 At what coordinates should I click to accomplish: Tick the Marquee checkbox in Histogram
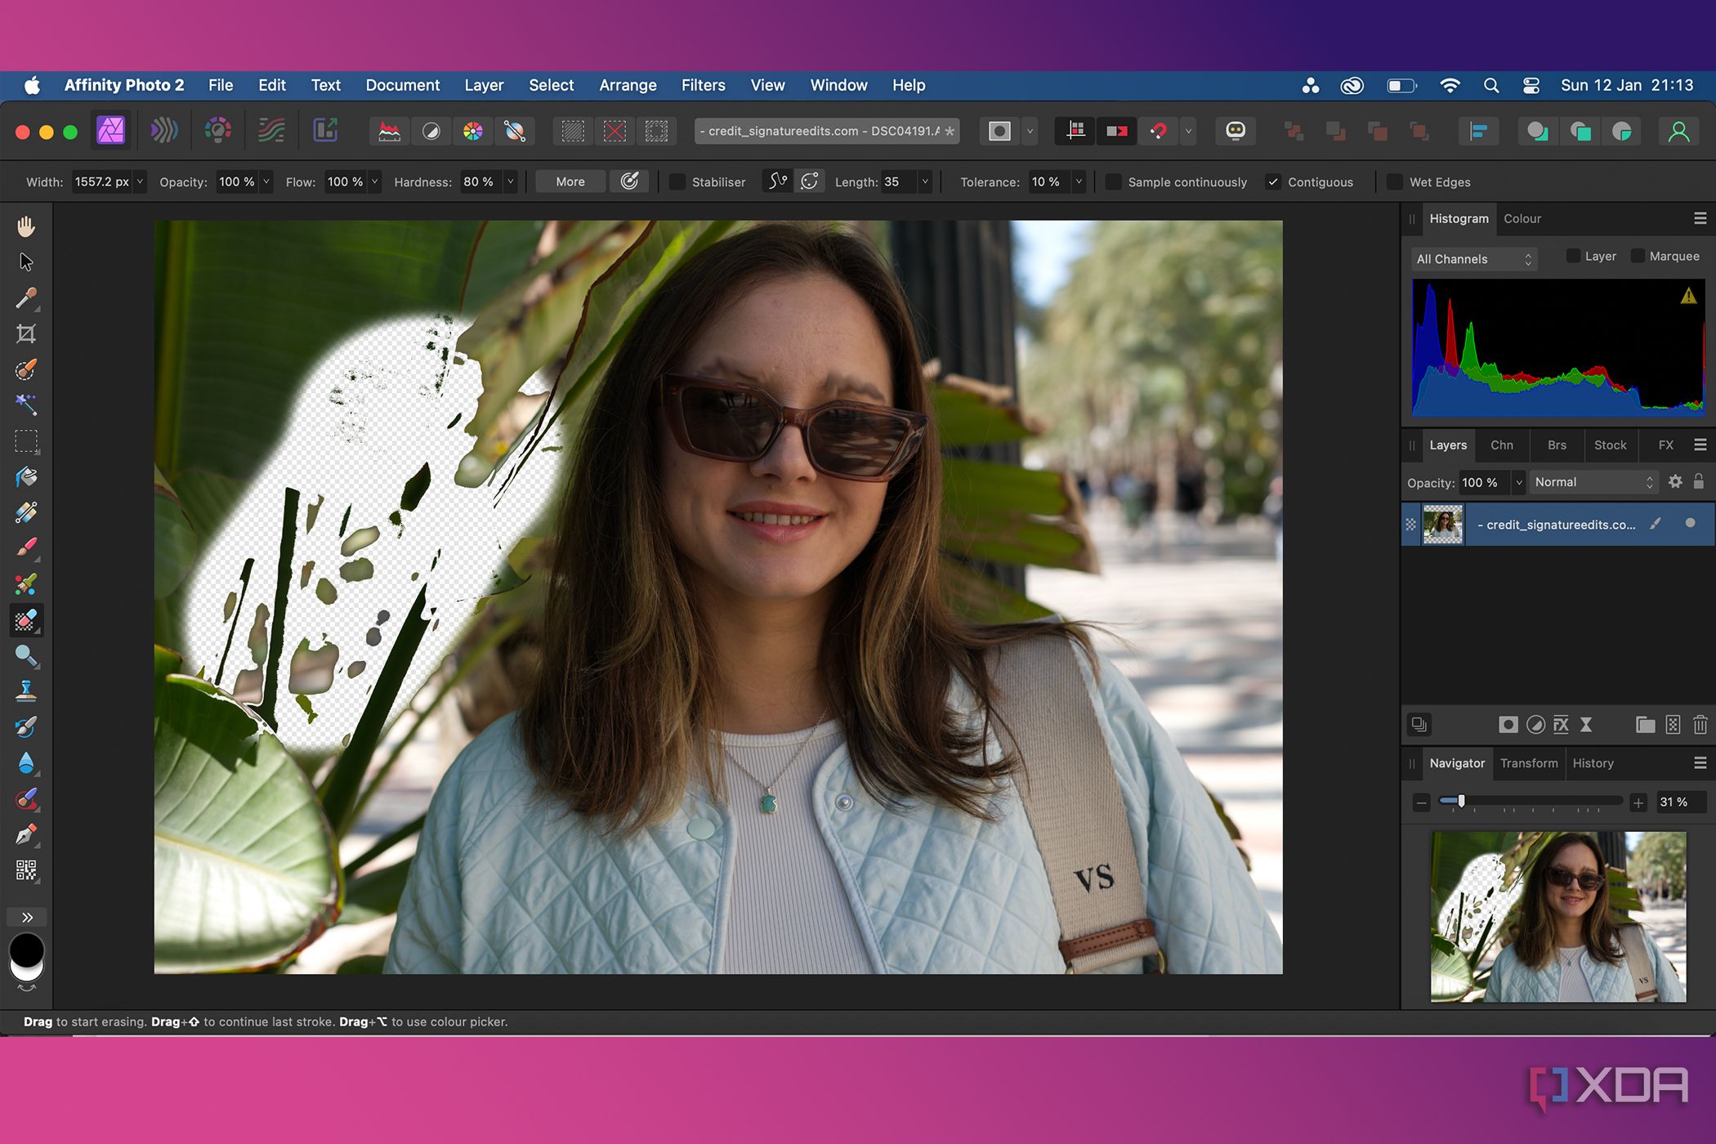(1638, 256)
